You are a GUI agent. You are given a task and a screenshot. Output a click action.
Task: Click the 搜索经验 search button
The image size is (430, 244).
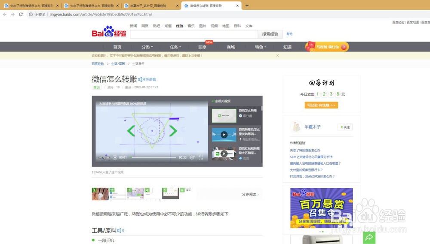(270, 34)
